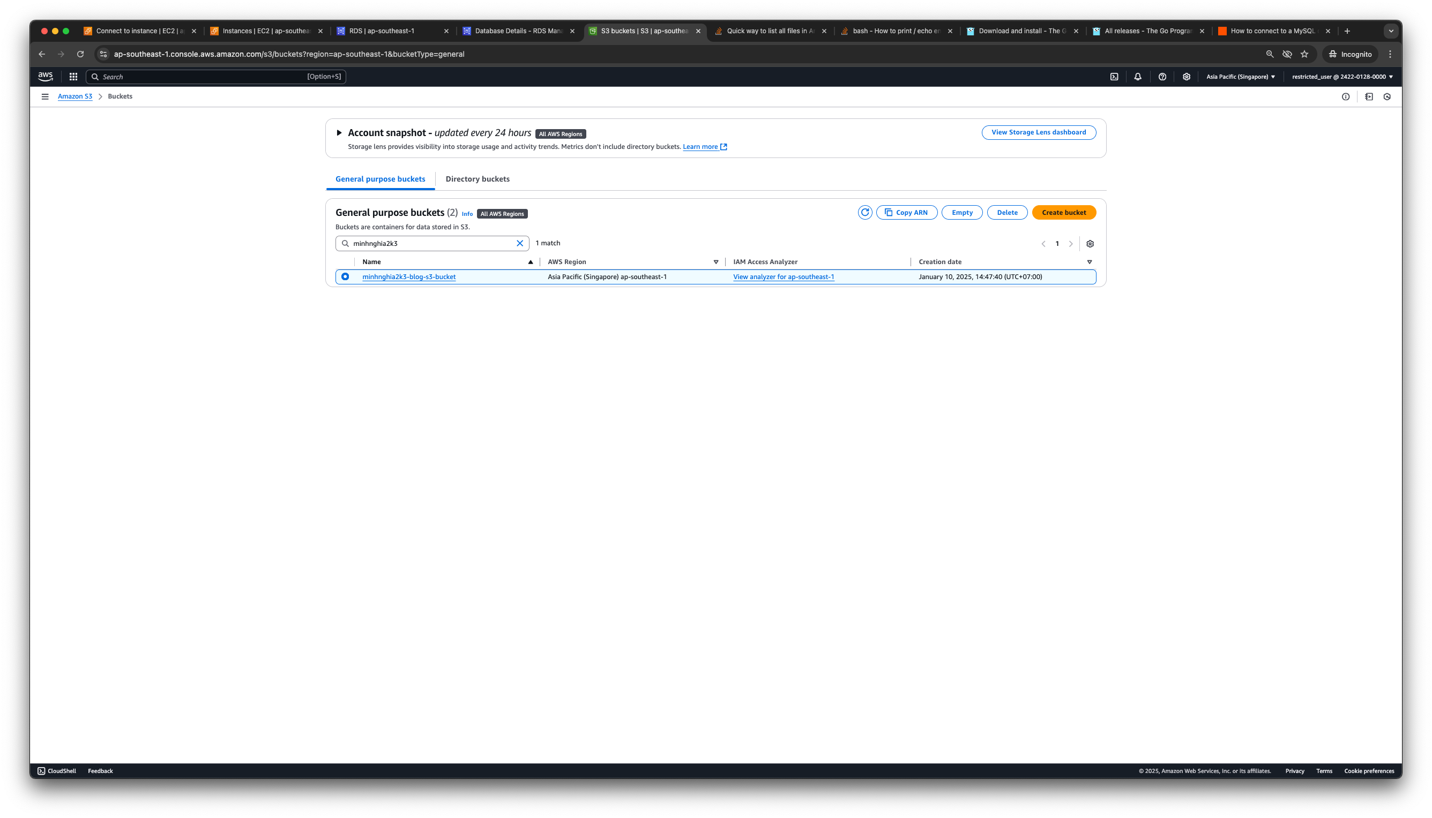Open the help question mark icon
Image resolution: width=1432 pixels, height=818 pixels.
coord(1162,77)
